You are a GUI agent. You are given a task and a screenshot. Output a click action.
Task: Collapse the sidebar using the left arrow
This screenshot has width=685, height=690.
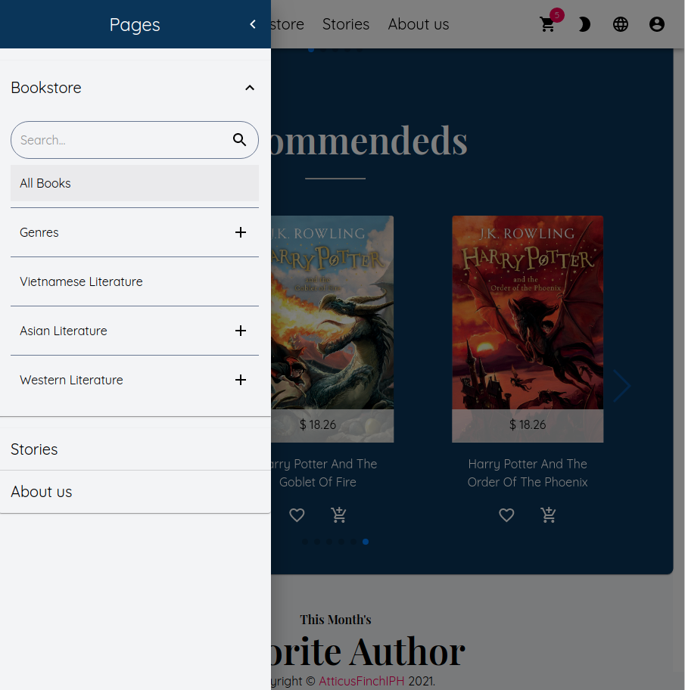click(x=252, y=23)
